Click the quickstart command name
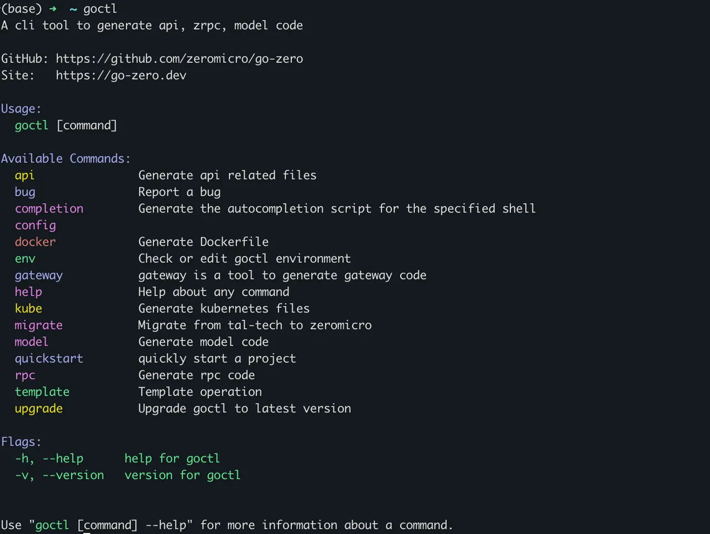 [49, 359]
